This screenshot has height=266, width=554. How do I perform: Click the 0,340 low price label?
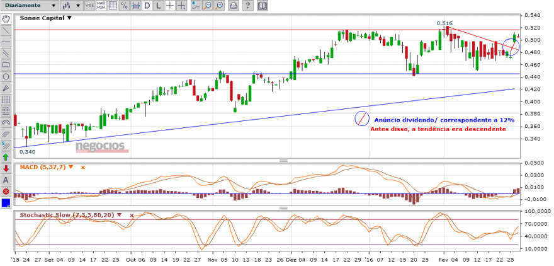(x=27, y=152)
